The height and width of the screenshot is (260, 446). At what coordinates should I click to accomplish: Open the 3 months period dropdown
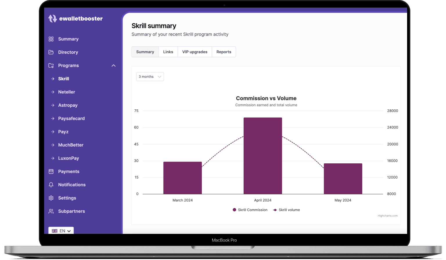[x=150, y=77]
